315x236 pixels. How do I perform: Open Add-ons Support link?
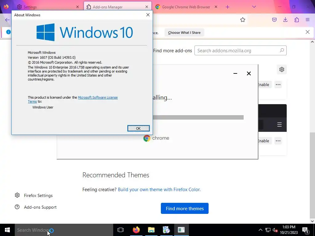click(x=36, y=207)
